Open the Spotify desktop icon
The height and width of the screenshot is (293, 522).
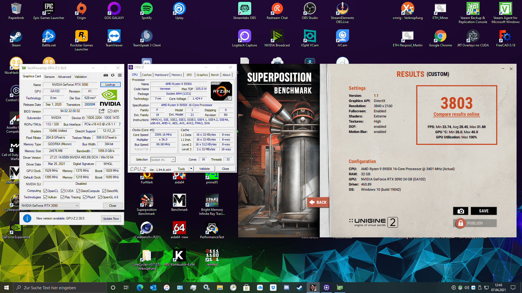(x=147, y=11)
